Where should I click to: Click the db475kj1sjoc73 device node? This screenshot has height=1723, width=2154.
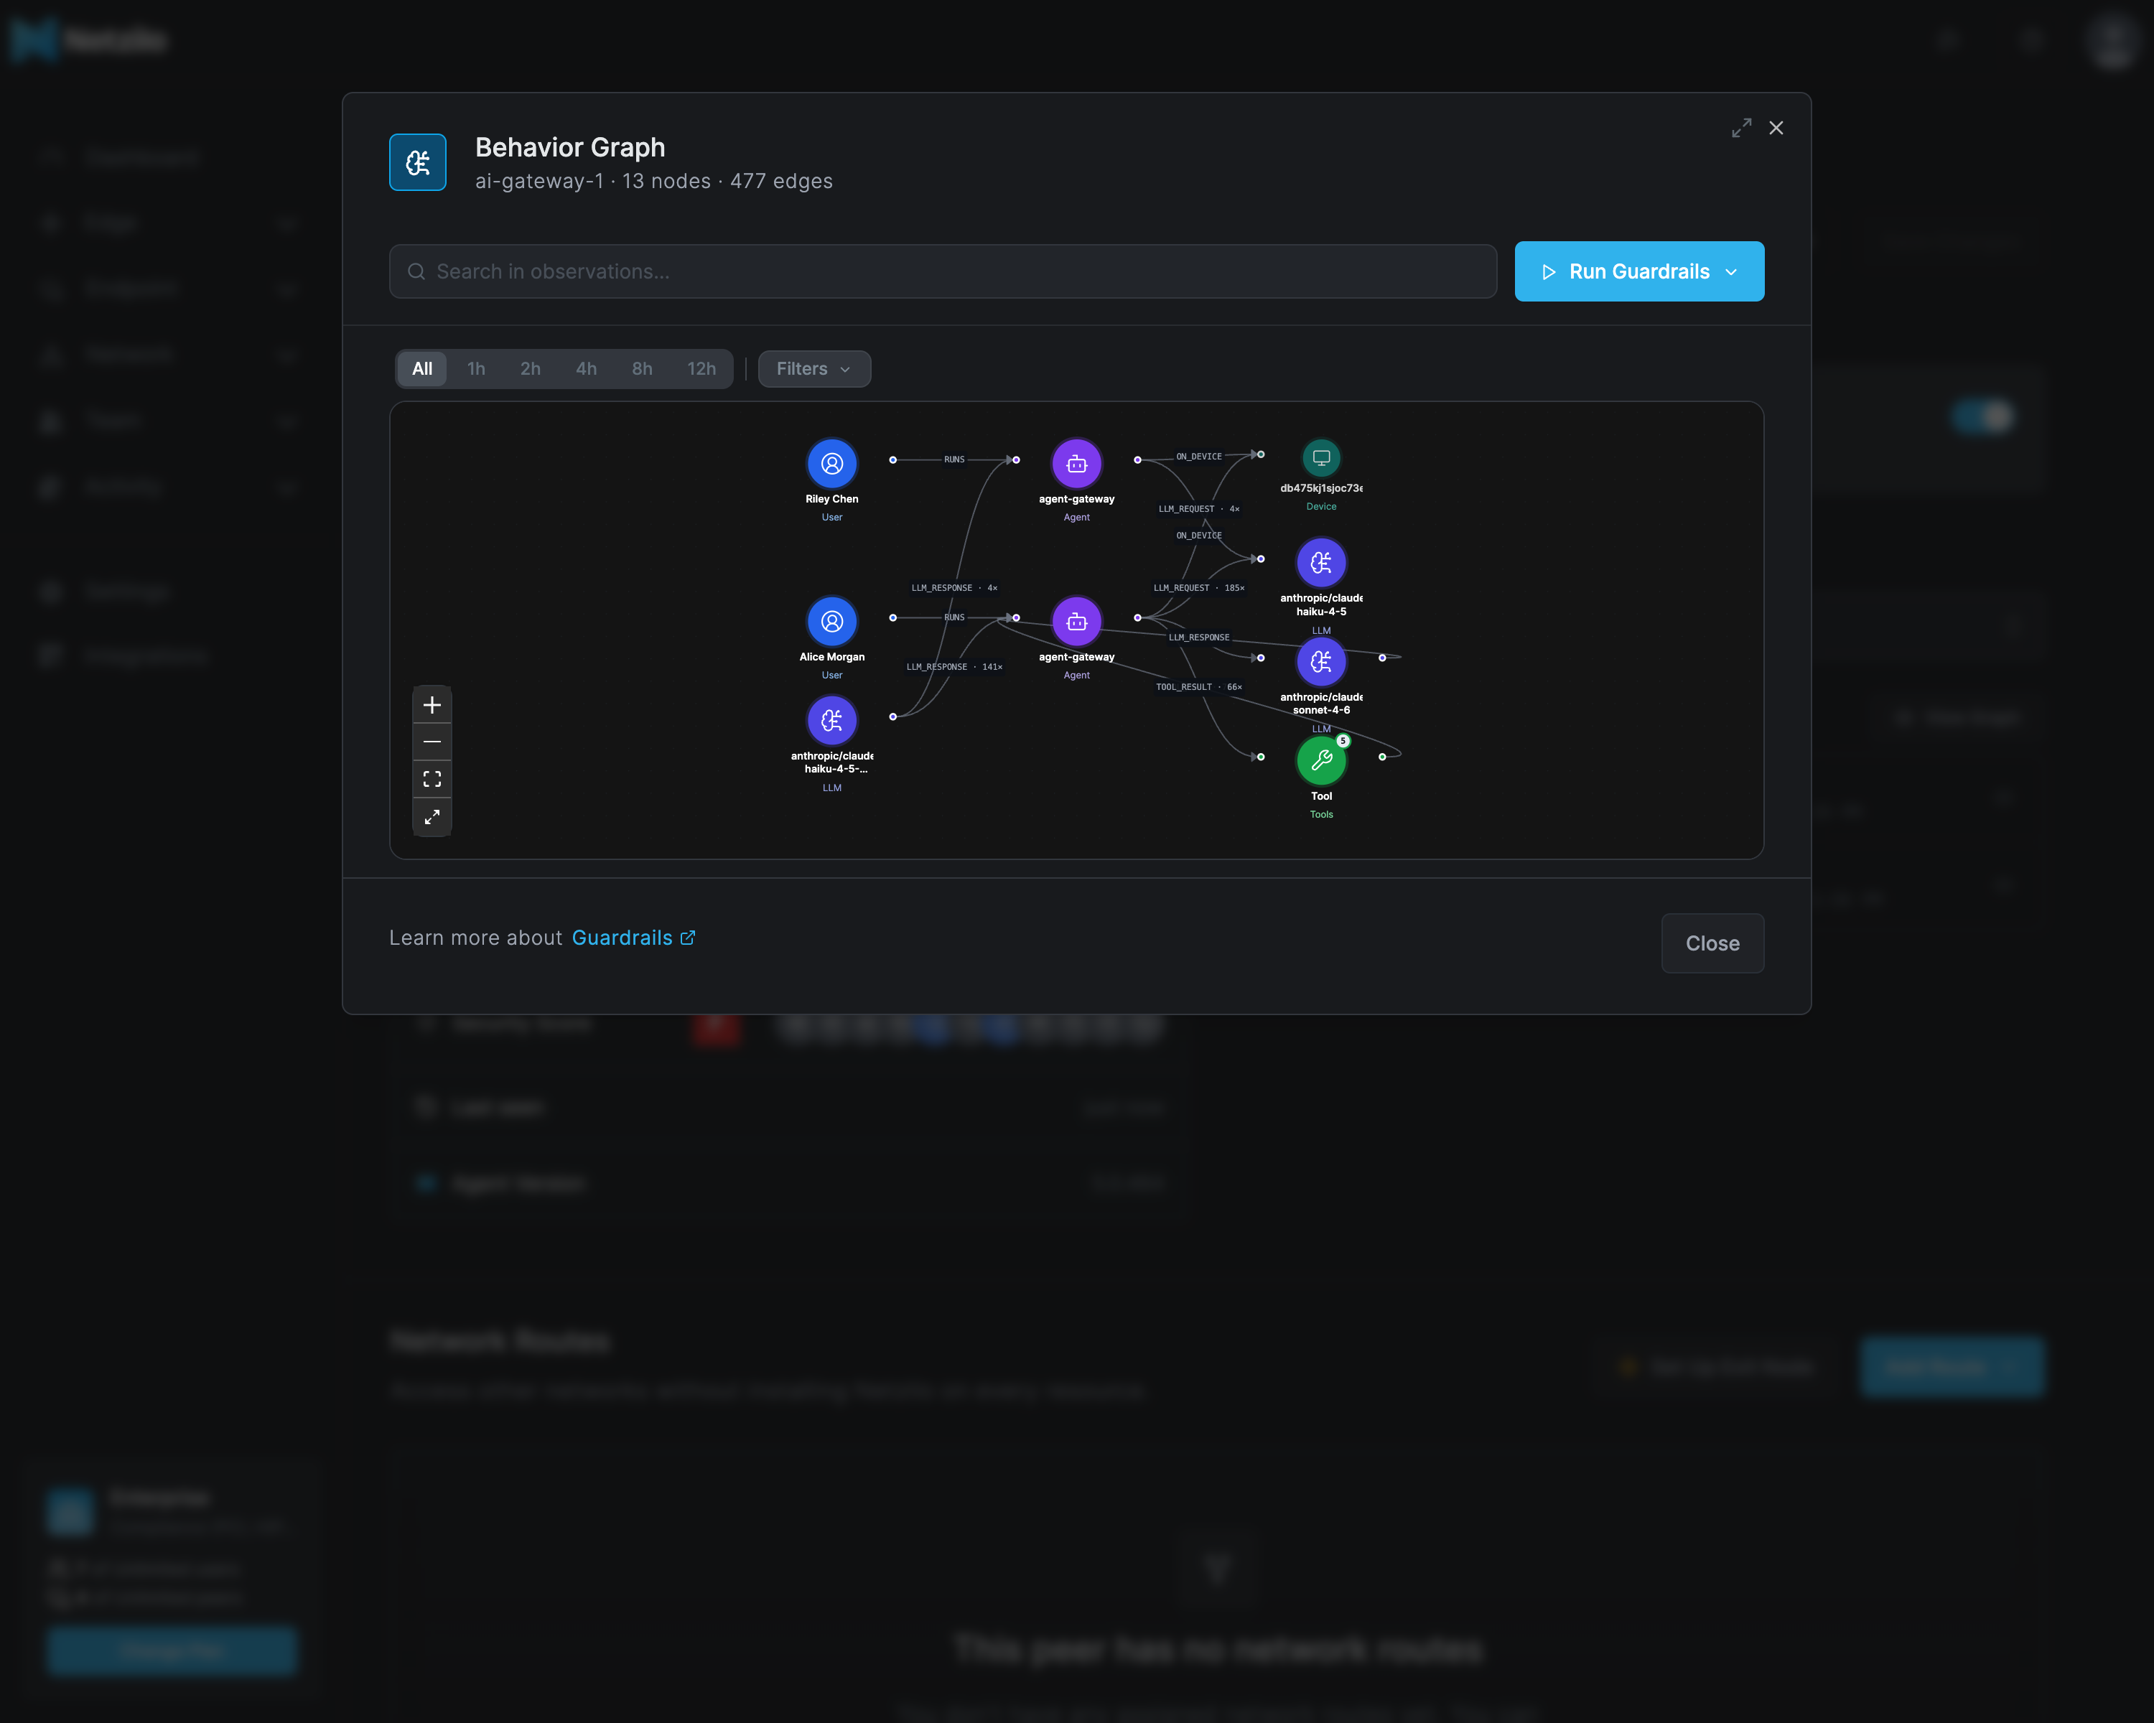tap(1321, 457)
